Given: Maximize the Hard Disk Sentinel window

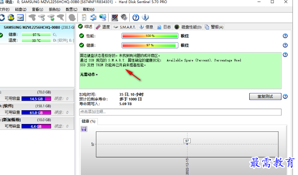Looking at the screenshot, I should (272, 2).
